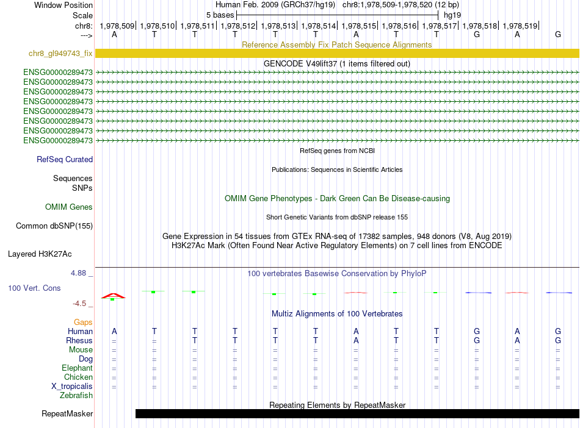The width and height of the screenshot is (580, 428).
Task: Click the Sequences track label
Action: tap(73, 179)
